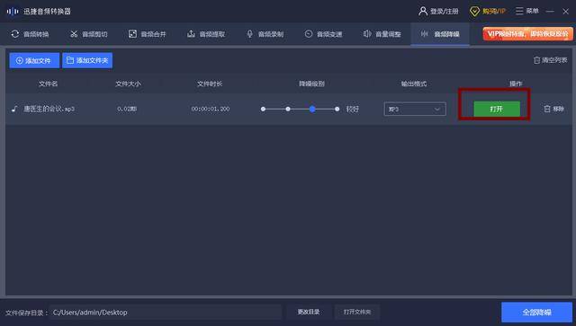Remove the file with 移除 trash icon
Viewport: 576px width, 326px height.
[x=553, y=109]
